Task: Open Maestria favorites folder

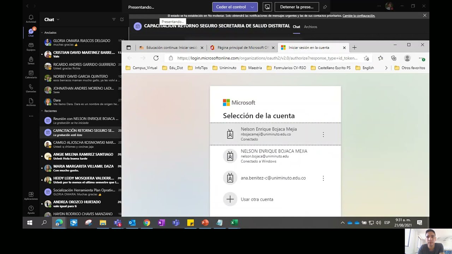Action: (x=251, y=68)
